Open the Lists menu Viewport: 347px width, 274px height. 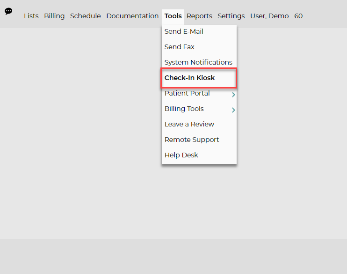[x=31, y=16]
